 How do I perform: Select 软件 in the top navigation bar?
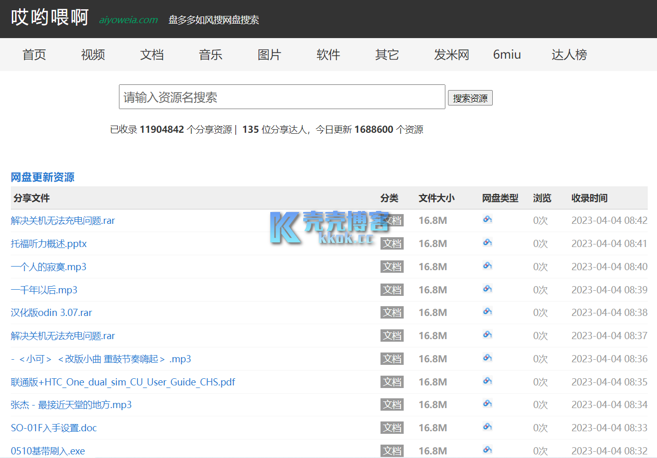(x=328, y=55)
